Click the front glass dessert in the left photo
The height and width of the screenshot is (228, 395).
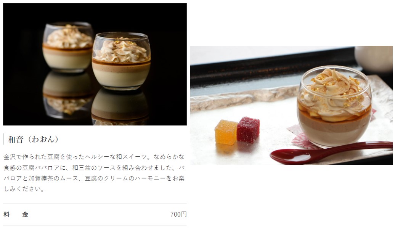coord(121,61)
